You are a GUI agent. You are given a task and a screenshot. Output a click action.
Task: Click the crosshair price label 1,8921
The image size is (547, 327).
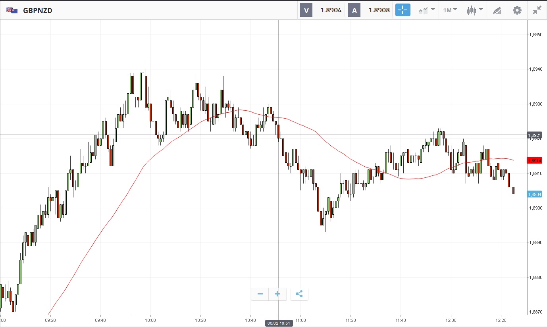coord(534,135)
